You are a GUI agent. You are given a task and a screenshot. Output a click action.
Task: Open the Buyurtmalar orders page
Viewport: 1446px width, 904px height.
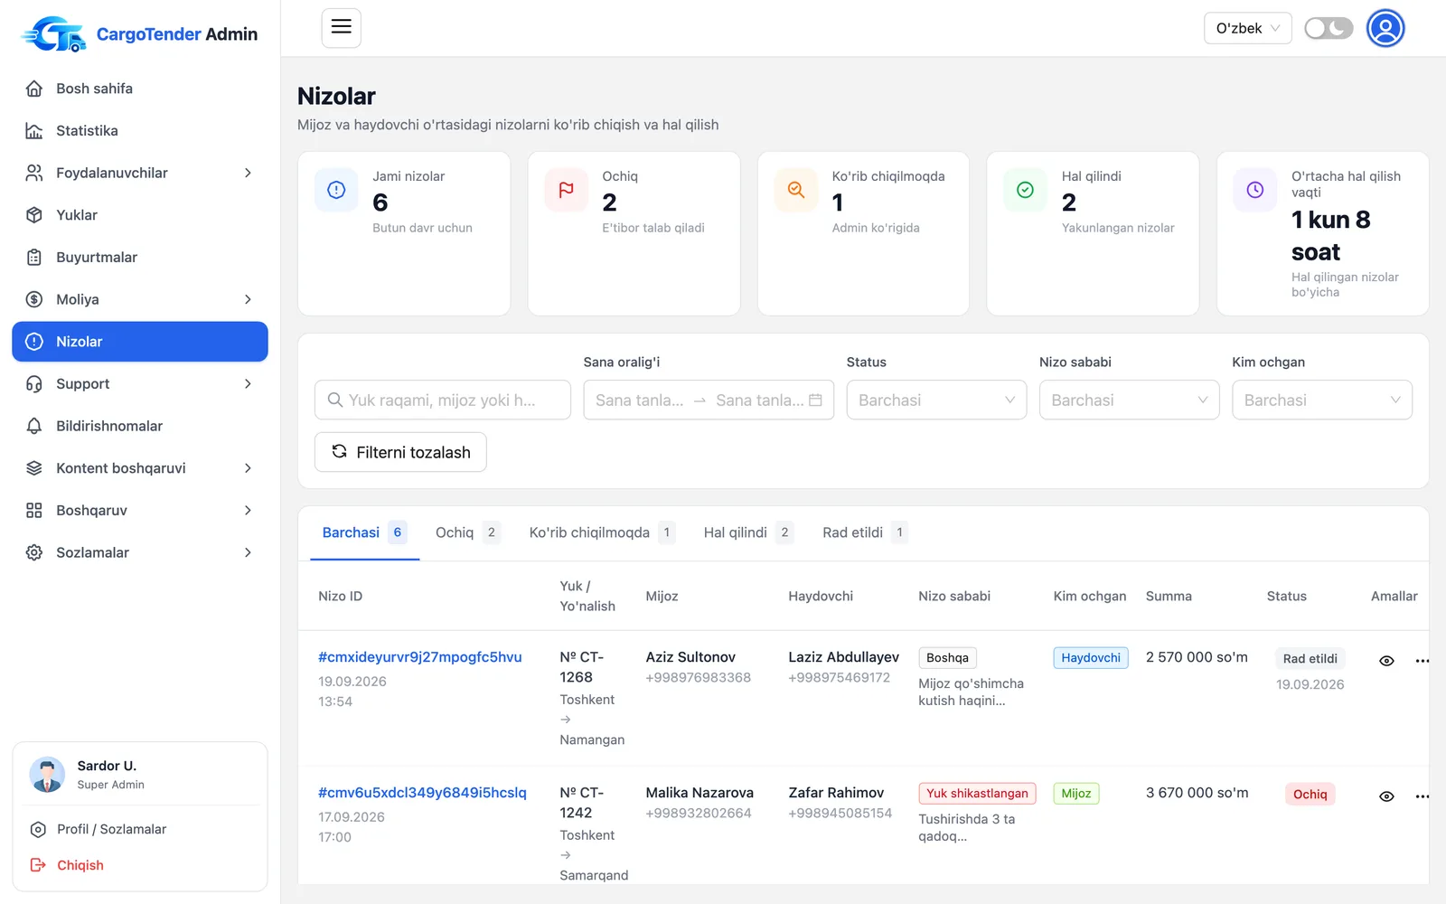pyautogui.click(x=140, y=258)
